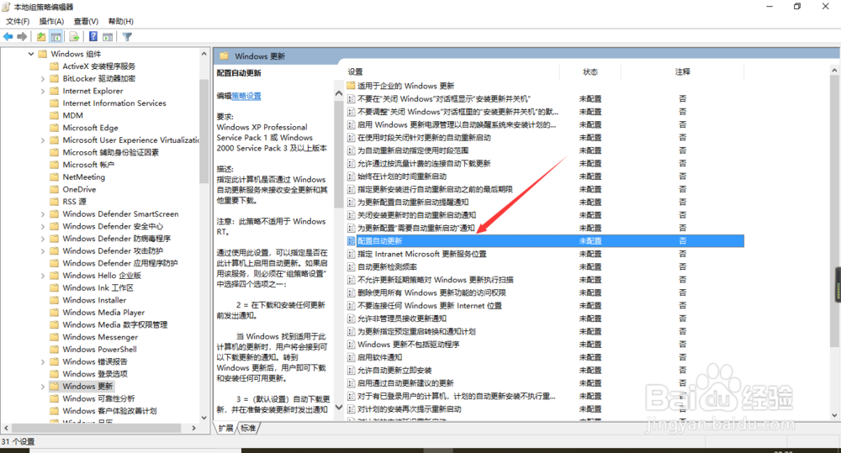Viewport: 841px width, 453px height.
Task: Click the policy icon beside 允许自动更新立即安装
Action: tap(352, 371)
